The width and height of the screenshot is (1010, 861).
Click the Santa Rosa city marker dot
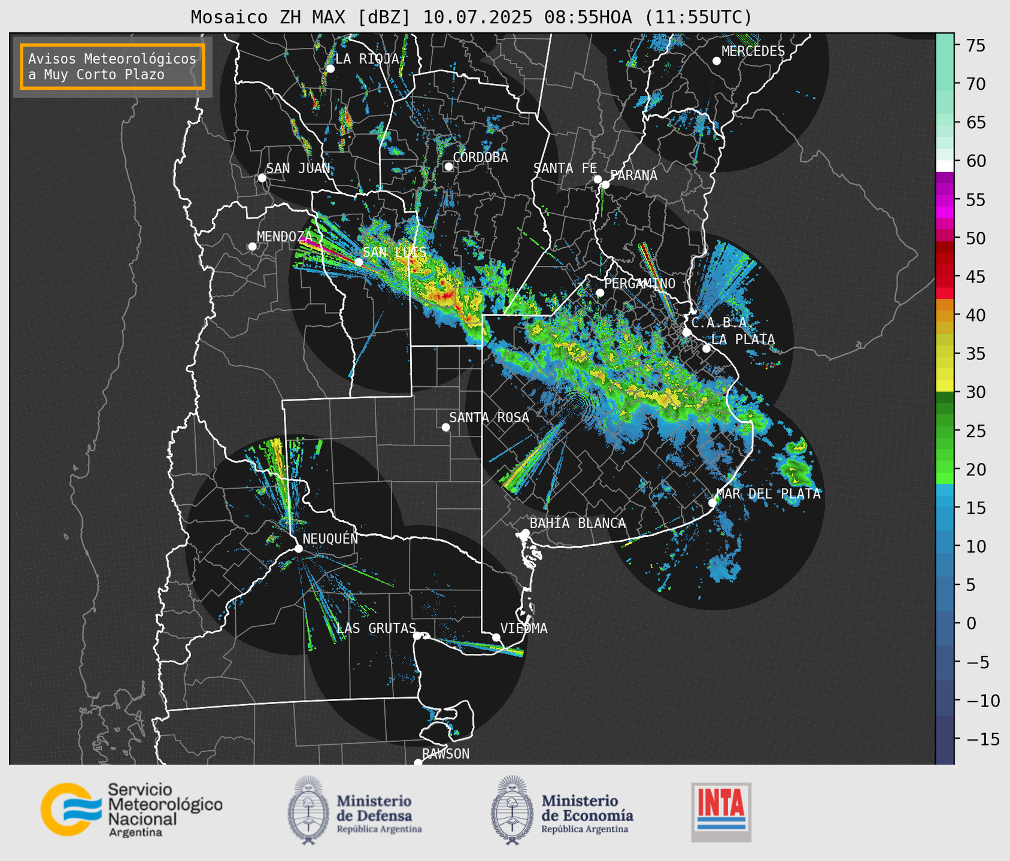coord(445,427)
